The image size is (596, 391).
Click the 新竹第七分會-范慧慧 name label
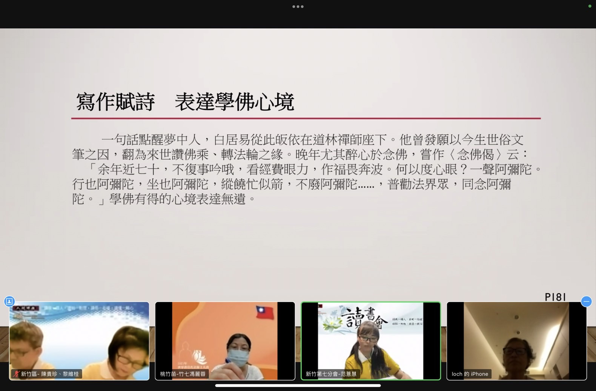331,374
